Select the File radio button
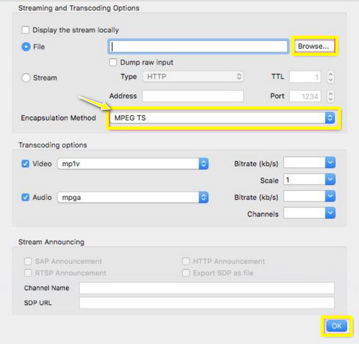The image size is (359, 344). (26, 47)
